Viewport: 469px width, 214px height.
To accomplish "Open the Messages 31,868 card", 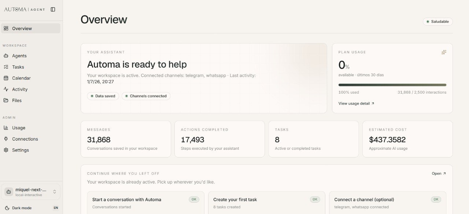I will point(126,139).
